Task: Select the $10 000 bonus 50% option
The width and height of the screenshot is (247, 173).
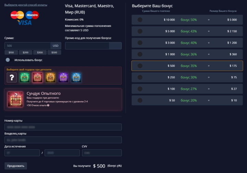Action: (187, 20)
